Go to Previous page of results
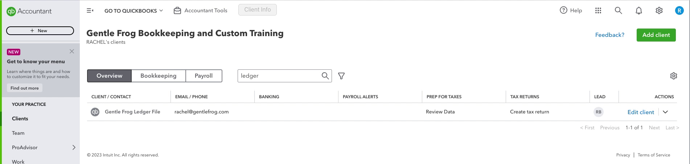Image resolution: width=690 pixels, height=164 pixels. click(610, 128)
